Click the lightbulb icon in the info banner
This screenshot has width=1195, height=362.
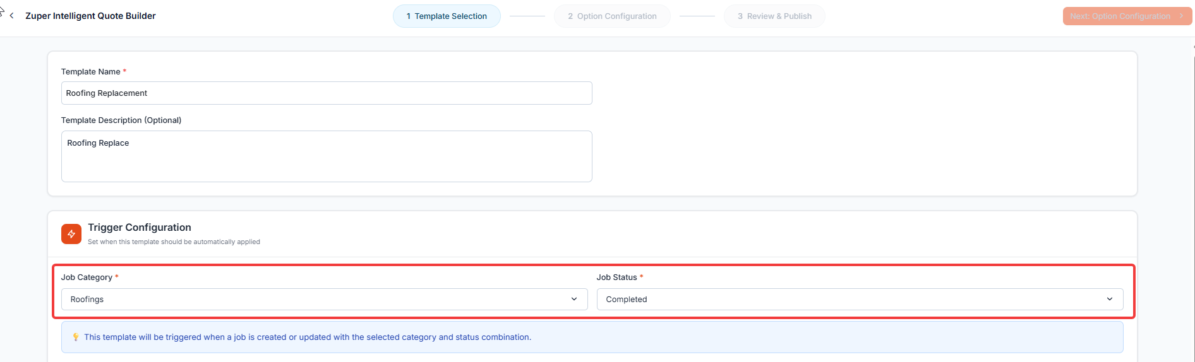pyautogui.click(x=76, y=337)
